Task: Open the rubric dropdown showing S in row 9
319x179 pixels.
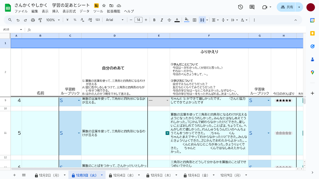Action: pos(79,101)
